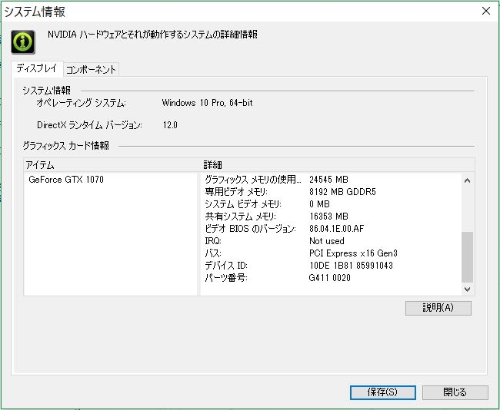Click the バス label
This screenshot has height=410, width=500.
coord(212,253)
